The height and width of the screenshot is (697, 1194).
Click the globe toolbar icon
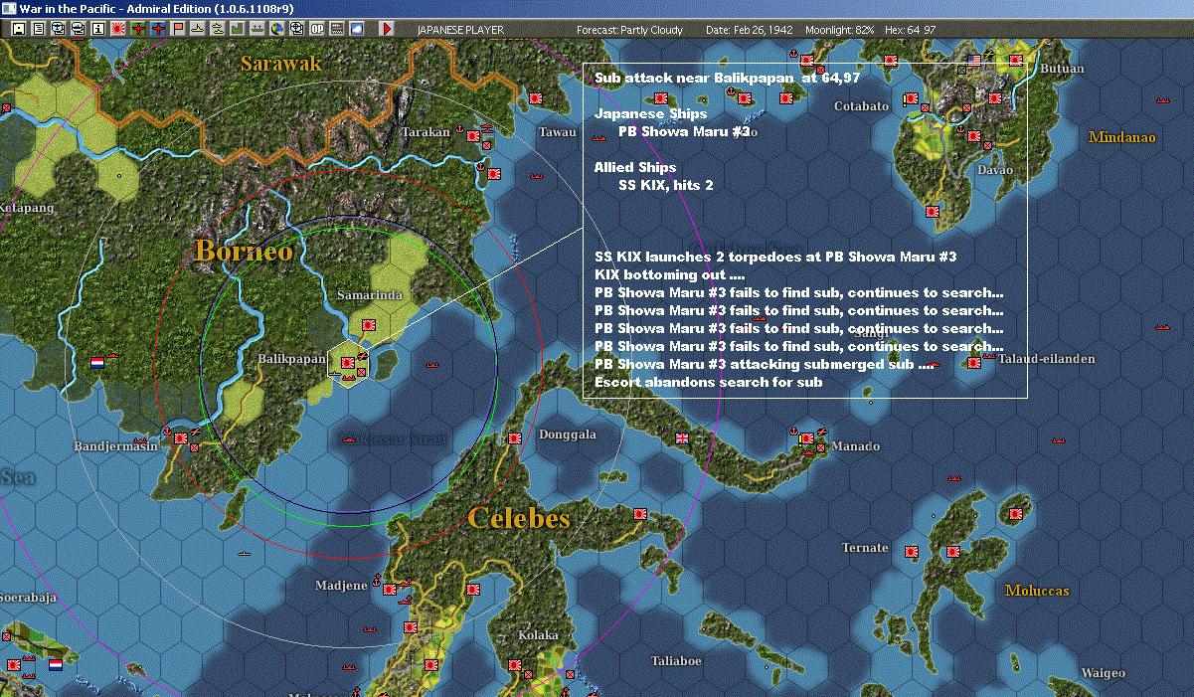point(276,30)
